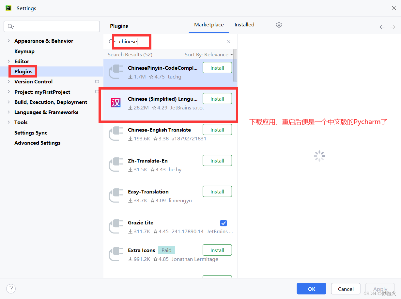The image size is (401, 299).
Task: Click the Paid tag on Extra Icons
Action: coord(166,250)
